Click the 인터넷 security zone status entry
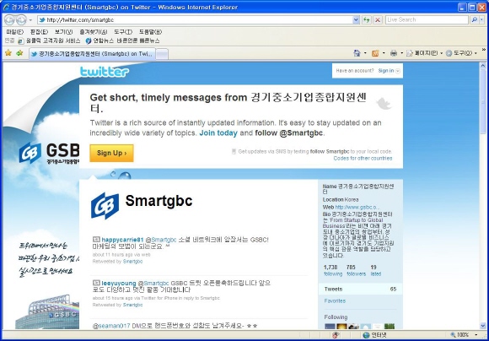 (x=375, y=335)
